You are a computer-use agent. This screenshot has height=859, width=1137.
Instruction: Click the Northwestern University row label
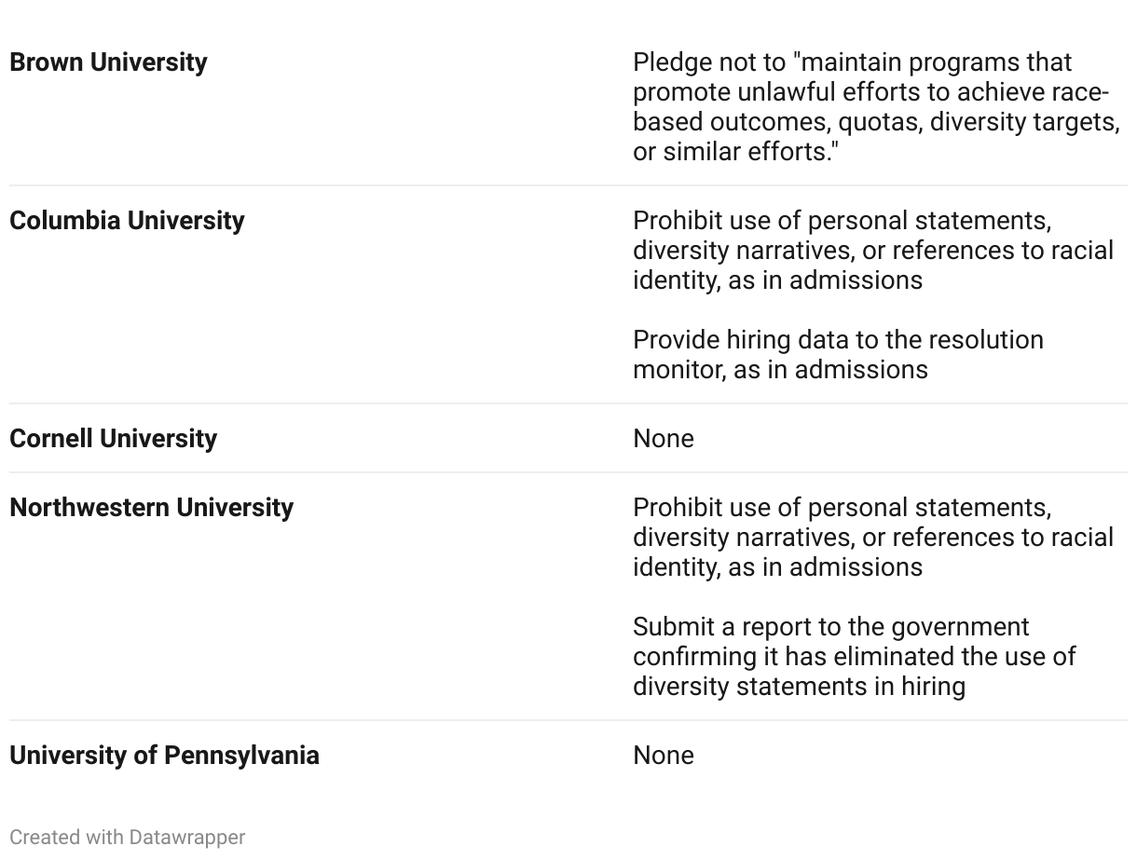tap(151, 508)
